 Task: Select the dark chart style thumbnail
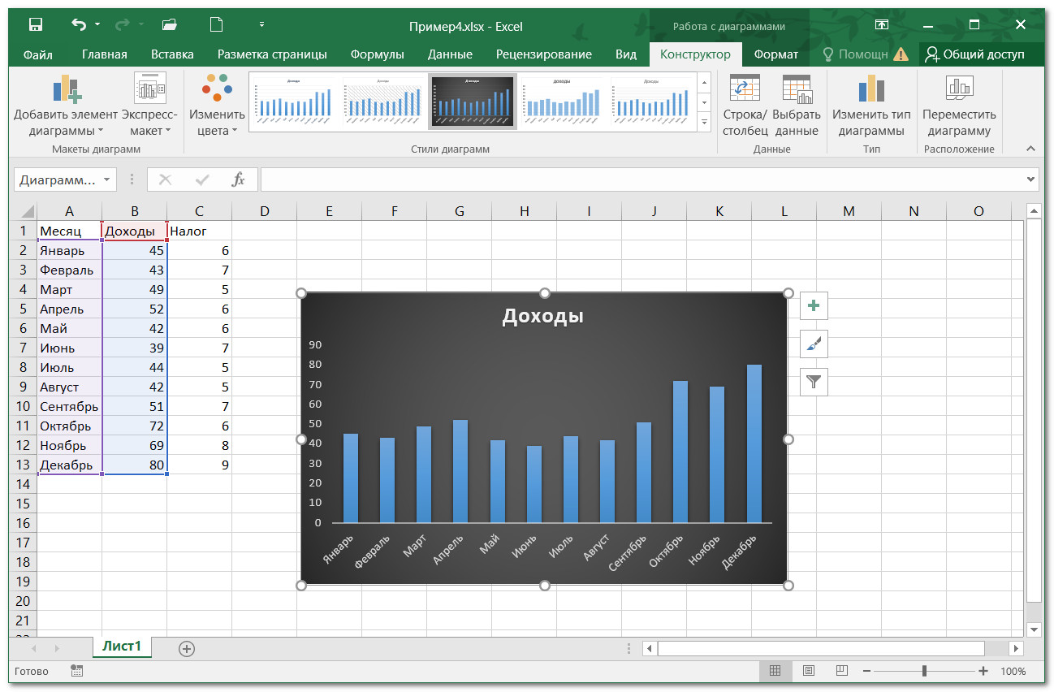click(471, 102)
